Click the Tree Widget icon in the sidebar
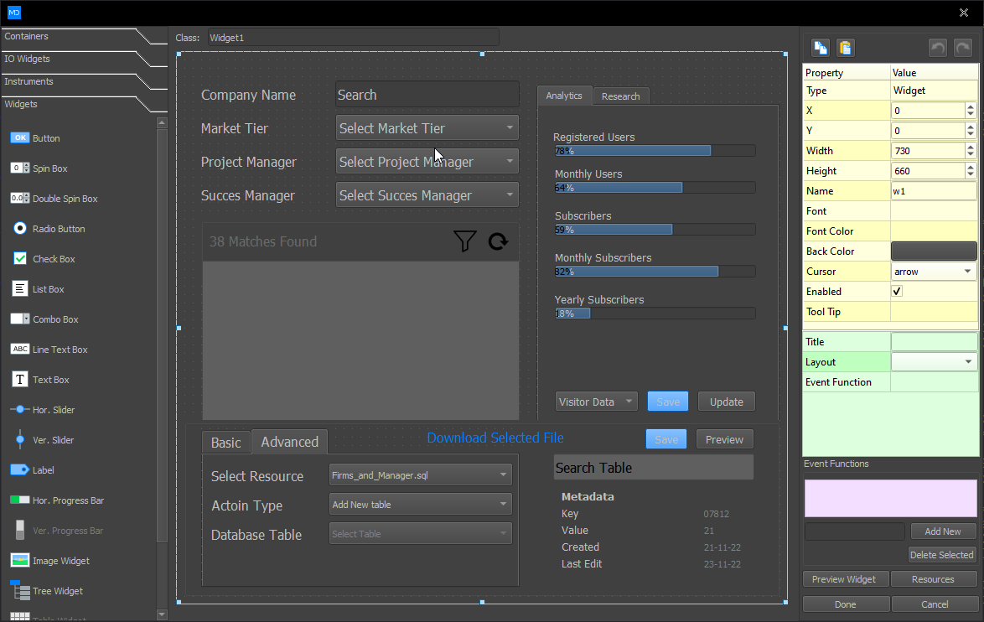The width and height of the screenshot is (984, 622). [19, 590]
